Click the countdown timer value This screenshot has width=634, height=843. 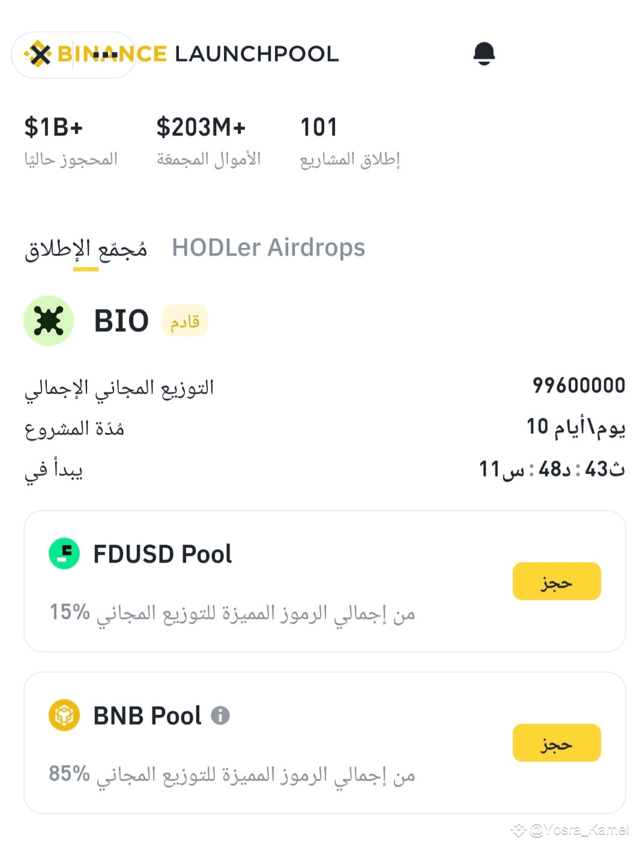tap(552, 469)
